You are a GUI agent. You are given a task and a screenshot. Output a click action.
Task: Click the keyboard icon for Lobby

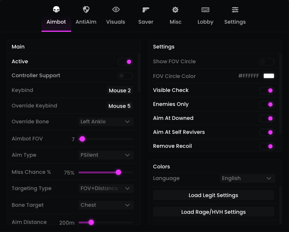(205, 10)
